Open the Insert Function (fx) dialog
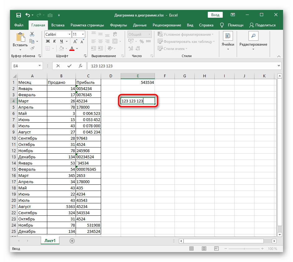The height and width of the screenshot is (262, 293). click(80, 66)
